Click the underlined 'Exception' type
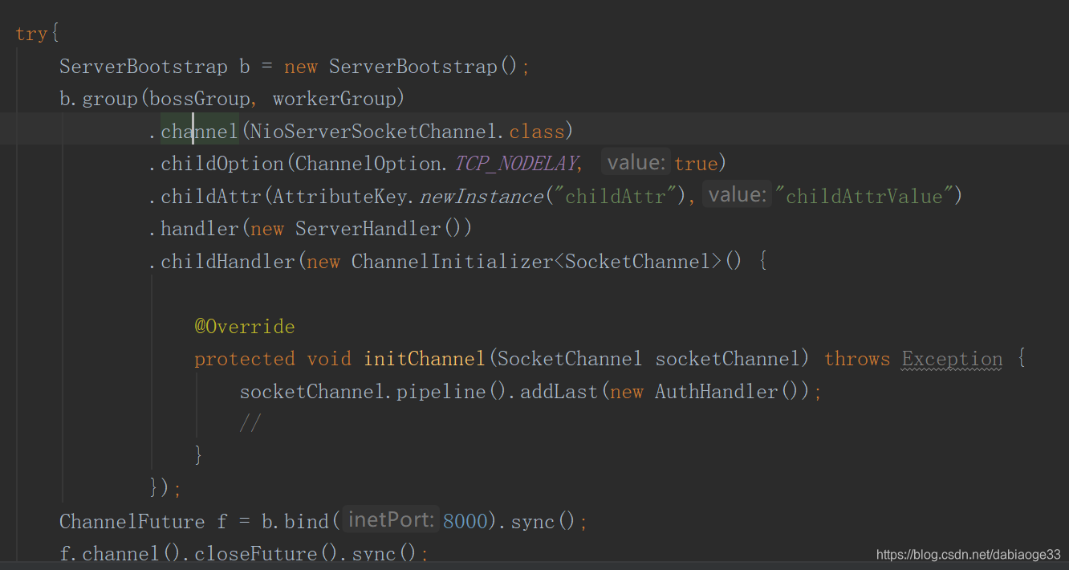This screenshot has height=570, width=1069. point(953,359)
